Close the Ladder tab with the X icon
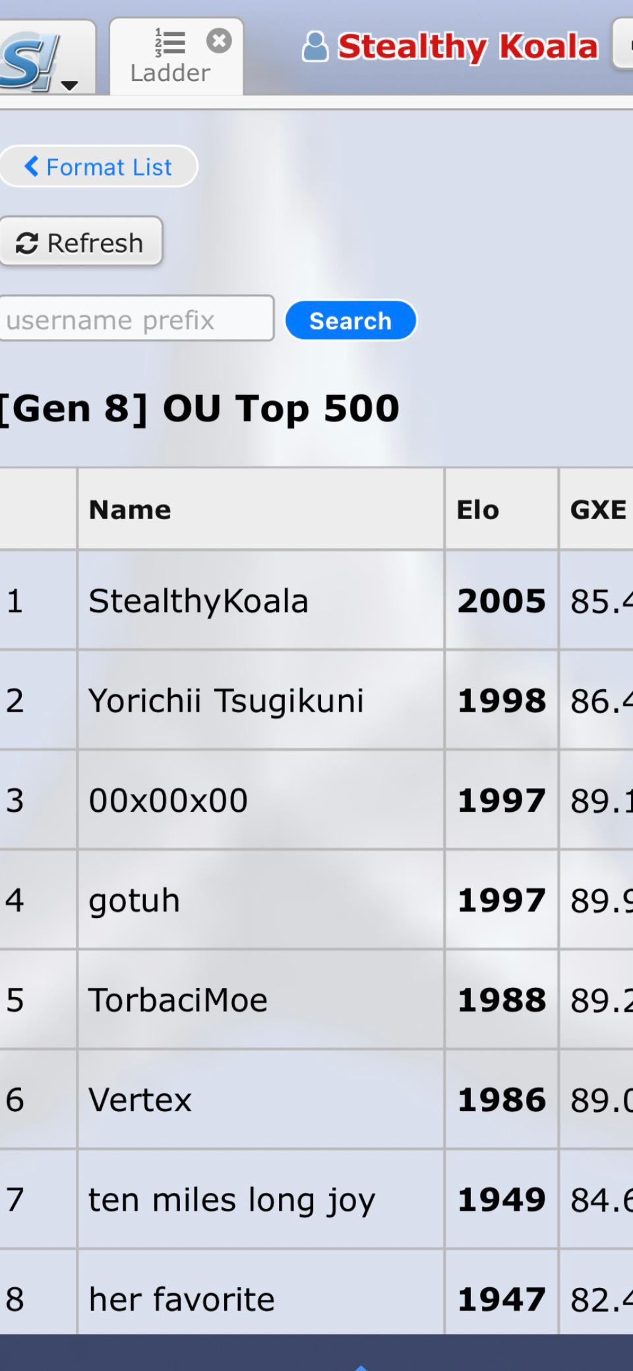The height and width of the screenshot is (1371, 633). pos(219,41)
